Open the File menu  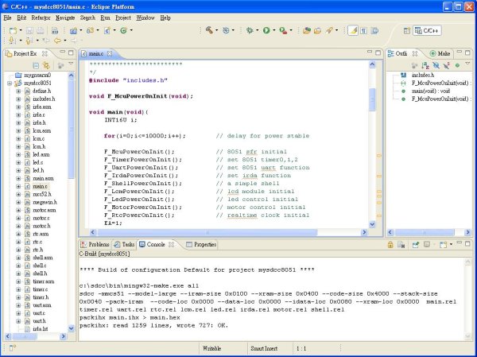pyautogui.click(x=7, y=18)
